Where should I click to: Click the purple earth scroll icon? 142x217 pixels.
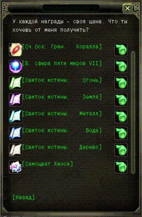point(16,100)
